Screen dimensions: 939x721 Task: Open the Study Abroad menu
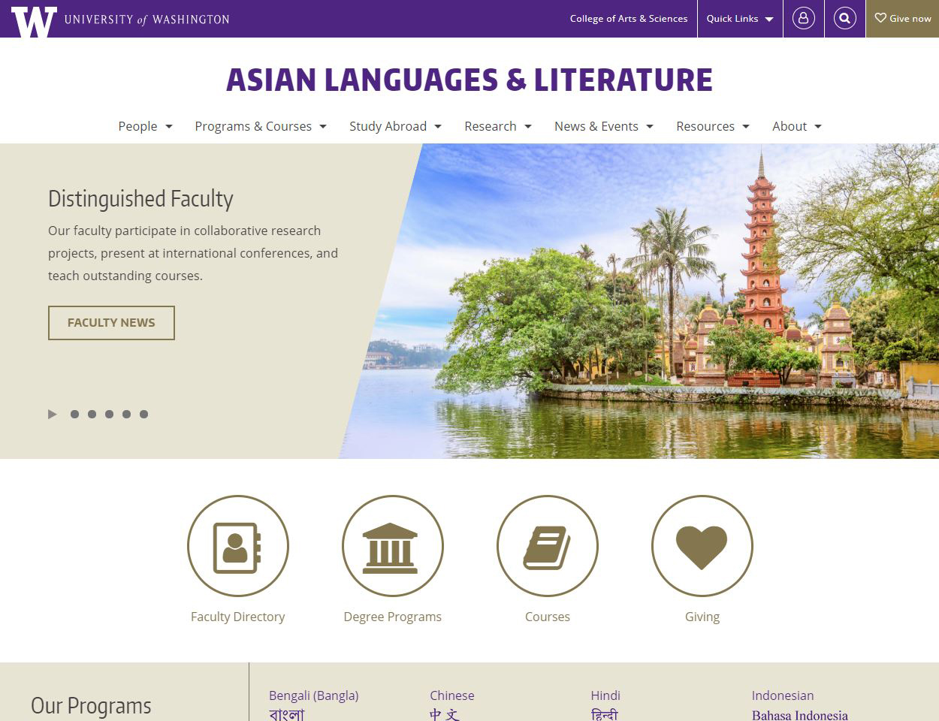coord(395,126)
